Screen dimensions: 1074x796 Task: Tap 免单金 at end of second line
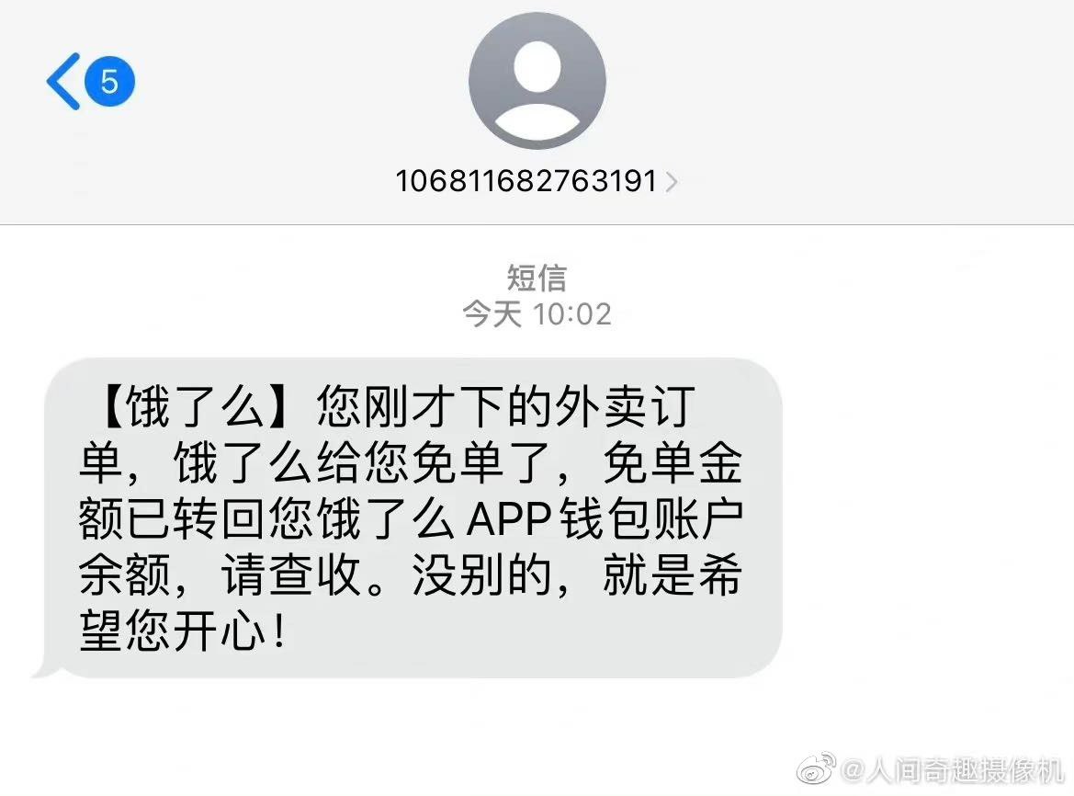673,462
